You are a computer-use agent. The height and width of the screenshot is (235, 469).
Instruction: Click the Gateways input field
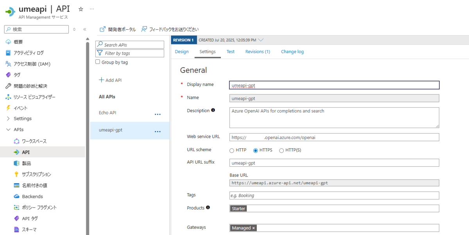[x=334, y=228]
